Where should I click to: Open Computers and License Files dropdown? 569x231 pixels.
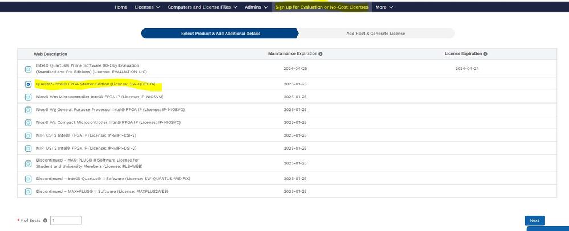203,7
